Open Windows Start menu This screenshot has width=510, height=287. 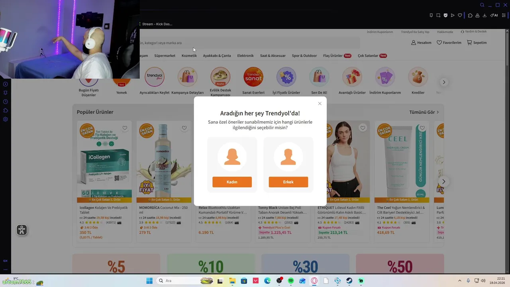click(x=149, y=281)
